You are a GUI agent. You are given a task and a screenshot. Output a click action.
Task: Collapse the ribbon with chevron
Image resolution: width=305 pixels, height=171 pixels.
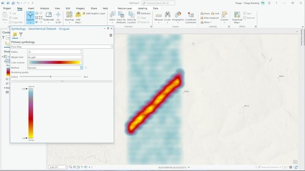[x=303, y=27]
